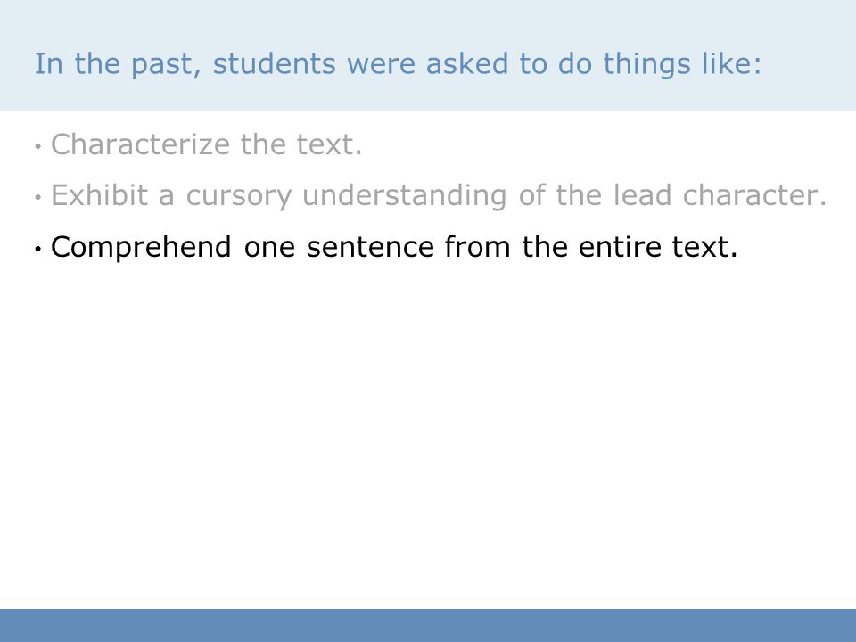
Task: Select the "Characterize the text." bullet line
Action: pos(206,144)
